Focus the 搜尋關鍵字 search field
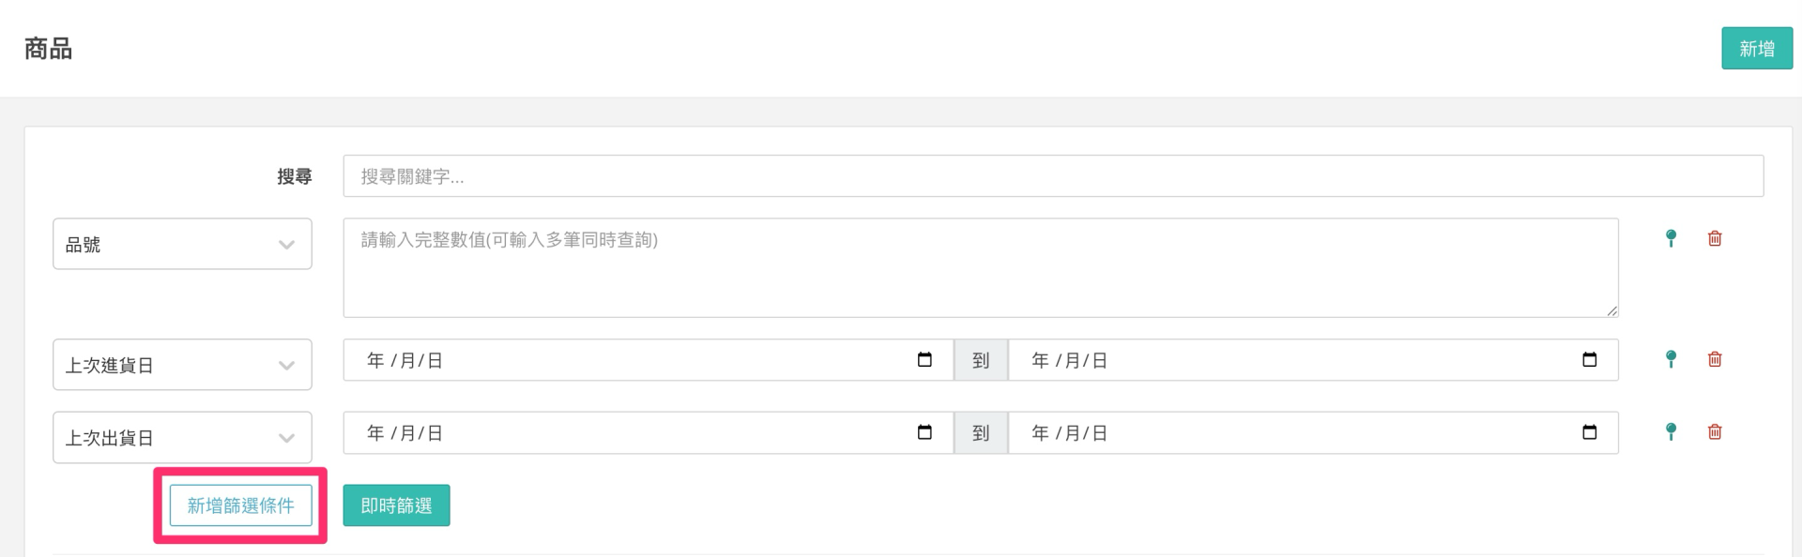This screenshot has height=557, width=1802. [x=1052, y=176]
